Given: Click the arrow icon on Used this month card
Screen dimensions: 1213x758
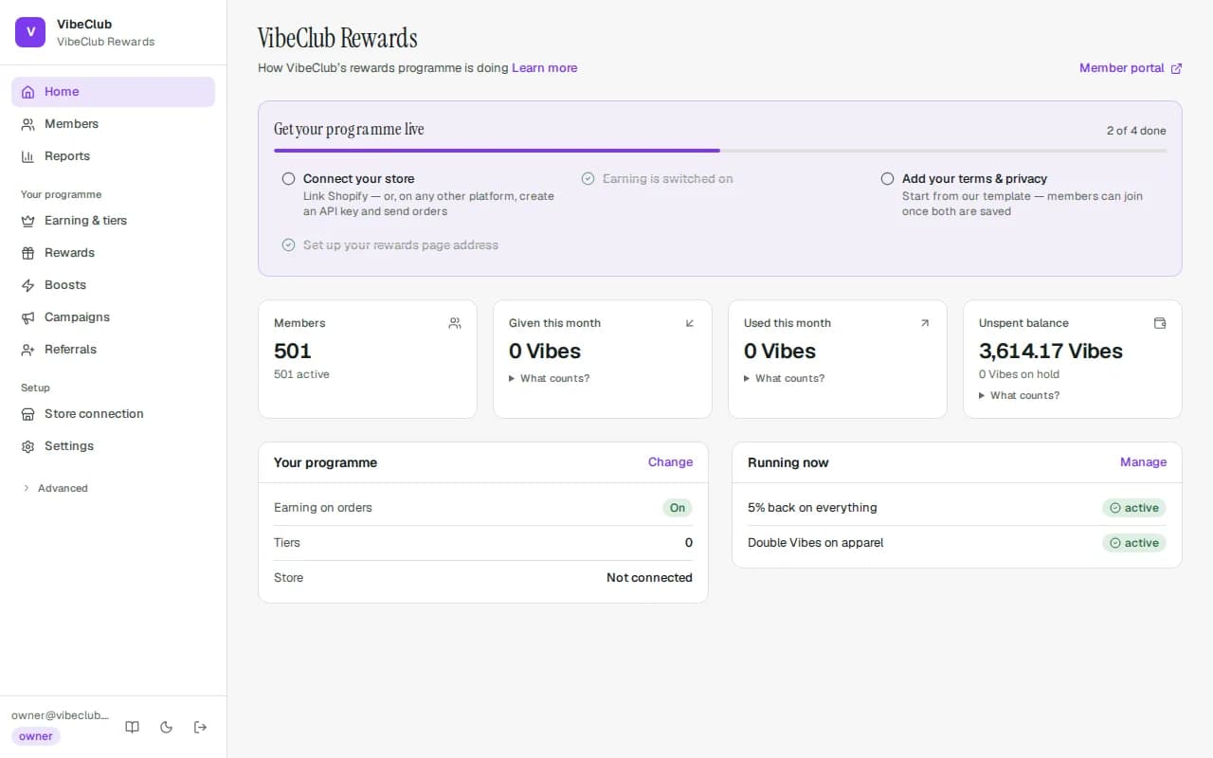Looking at the screenshot, I should 925,323.
